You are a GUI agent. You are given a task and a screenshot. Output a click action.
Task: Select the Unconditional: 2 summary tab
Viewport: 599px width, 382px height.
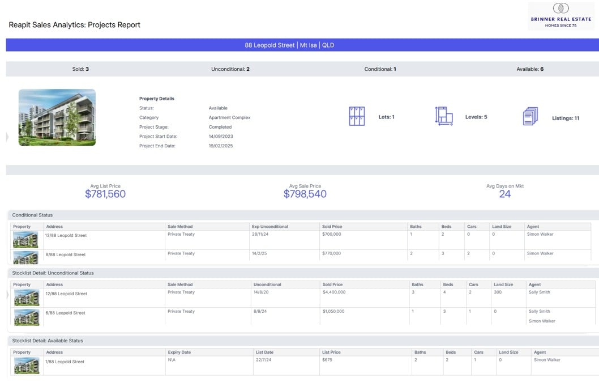click(x=230, y=69)
